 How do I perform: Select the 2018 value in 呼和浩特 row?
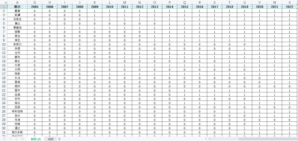click(x=230, y=112)
